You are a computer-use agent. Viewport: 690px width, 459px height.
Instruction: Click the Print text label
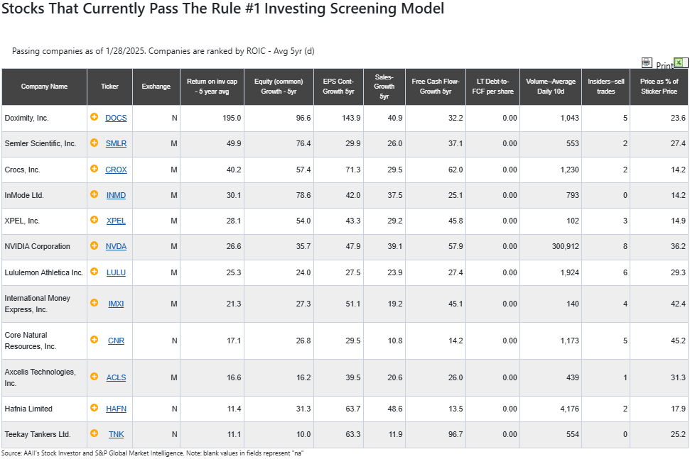664,65
